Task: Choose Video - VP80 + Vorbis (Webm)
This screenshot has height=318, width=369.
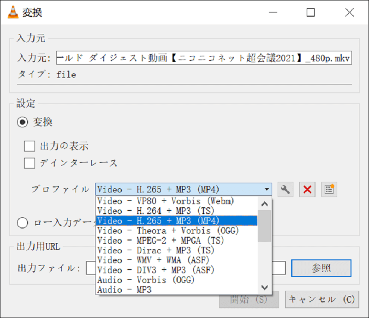Action: (x=177, y=201)
